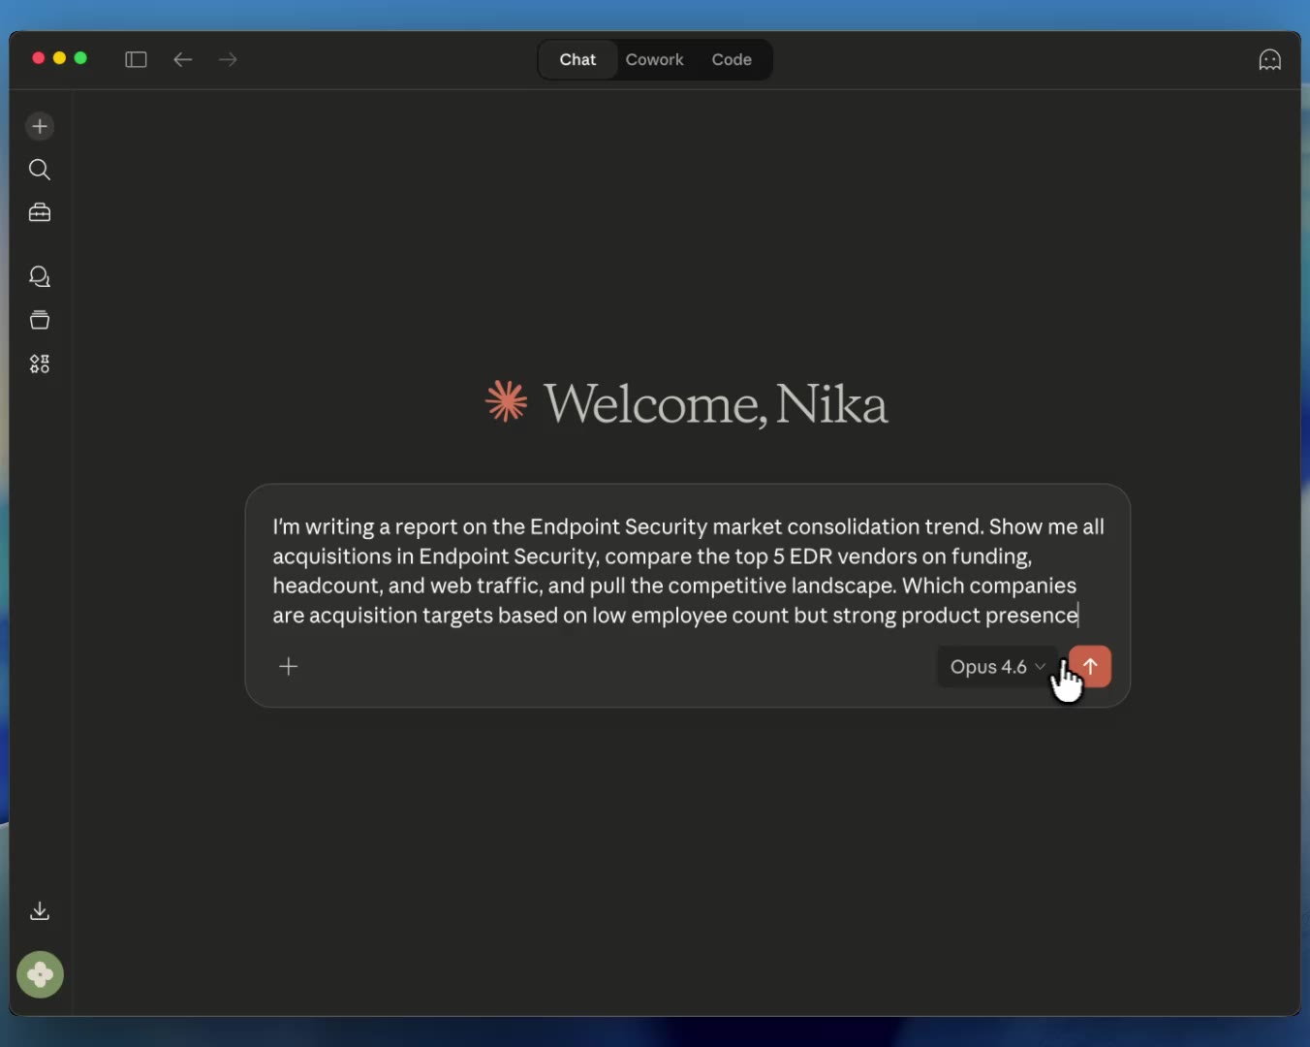
Task: Open the shapes grid icon in the sidebar
Action: coord(40,364)
